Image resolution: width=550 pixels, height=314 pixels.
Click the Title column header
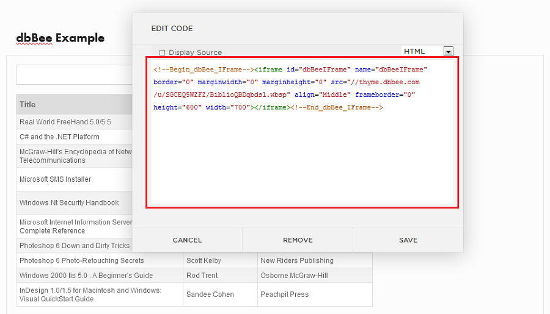coord(75,104)
